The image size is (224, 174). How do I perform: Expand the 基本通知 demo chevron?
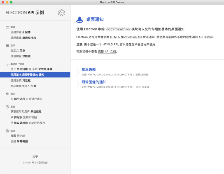click(x=78, y=72)
